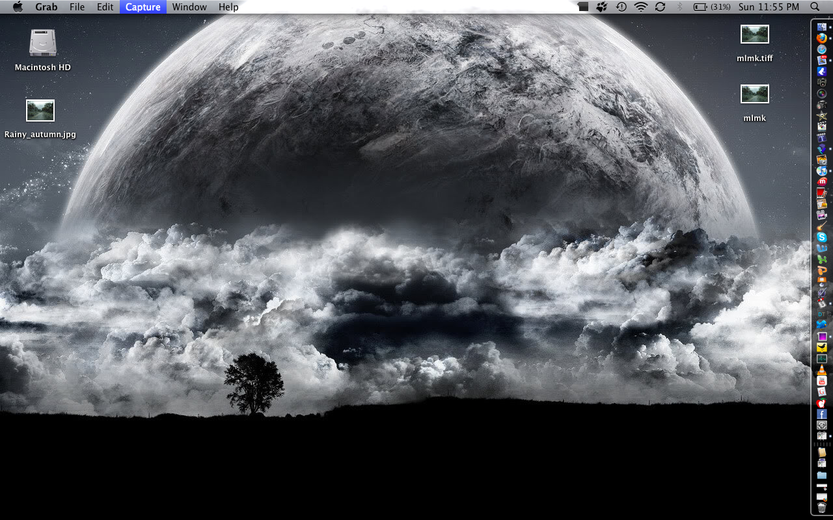Click the mlmk.tiff file name

pos(755,58)
